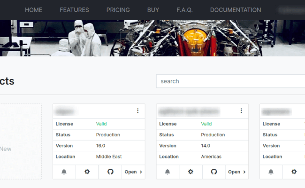Go to the FEATURES page
This screenshot has height=188, width=305.
coord(74,10)
